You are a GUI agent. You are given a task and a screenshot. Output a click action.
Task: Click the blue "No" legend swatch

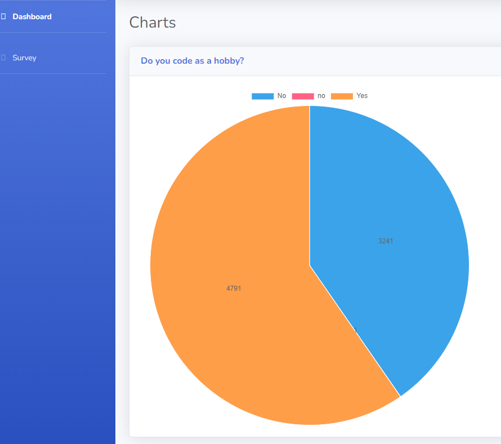coord(262,96)
